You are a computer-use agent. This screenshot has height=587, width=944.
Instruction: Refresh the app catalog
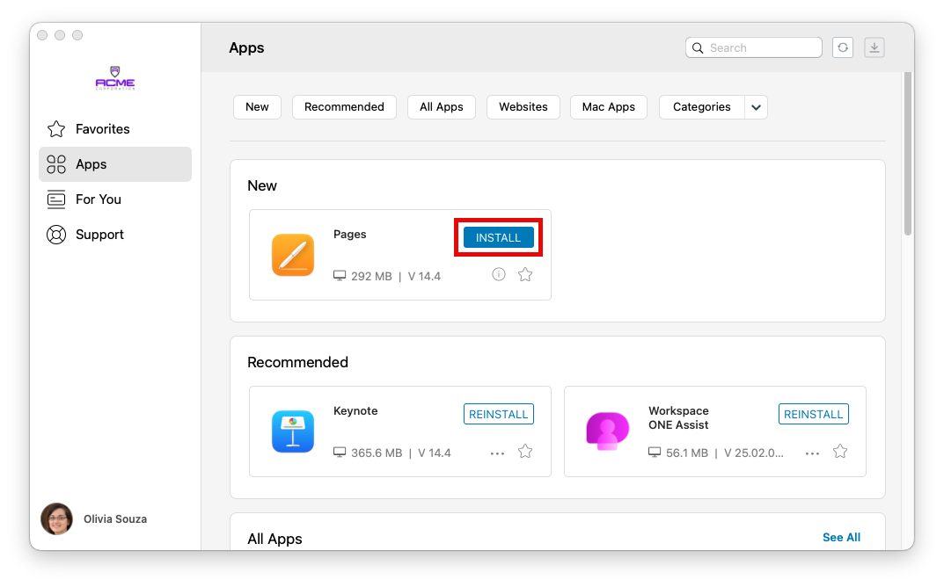[842, 47]
